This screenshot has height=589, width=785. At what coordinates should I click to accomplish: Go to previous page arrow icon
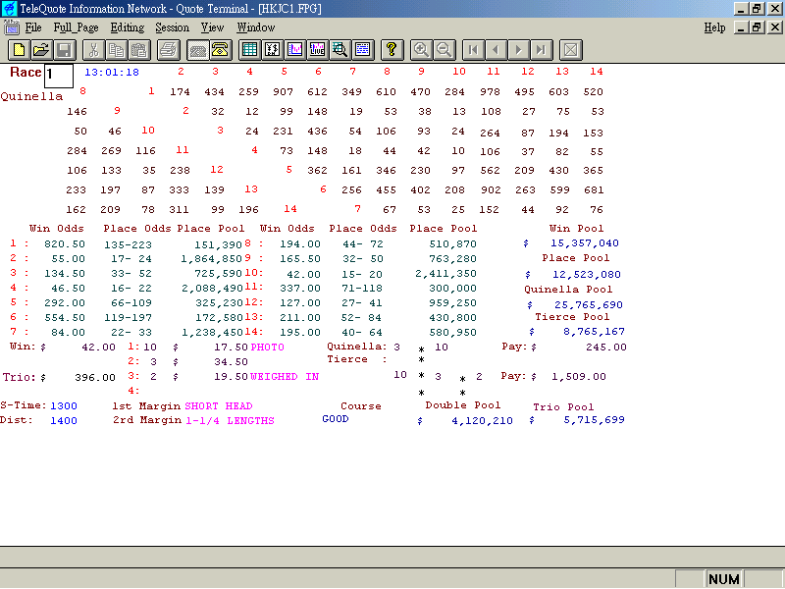[497, 50]
